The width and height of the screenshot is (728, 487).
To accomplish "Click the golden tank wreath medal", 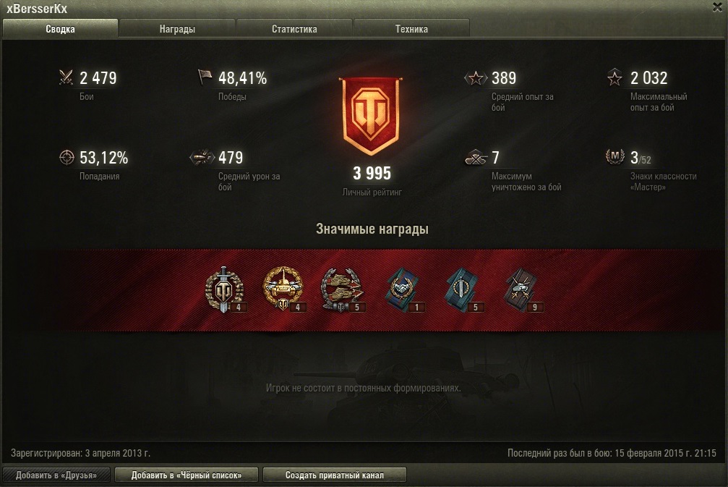I will click(283, 288).
